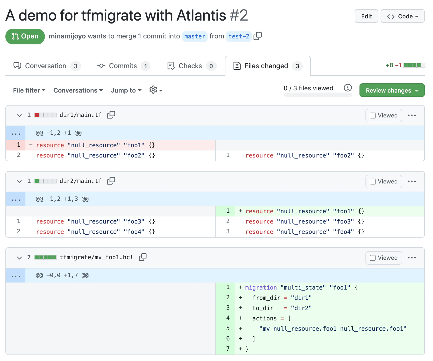This screenshot has height=361, width=433.
Task: Click the green Open status badge
Action: click(x=25, y=36)
